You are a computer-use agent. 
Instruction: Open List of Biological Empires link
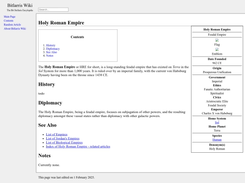pos(64,142)
